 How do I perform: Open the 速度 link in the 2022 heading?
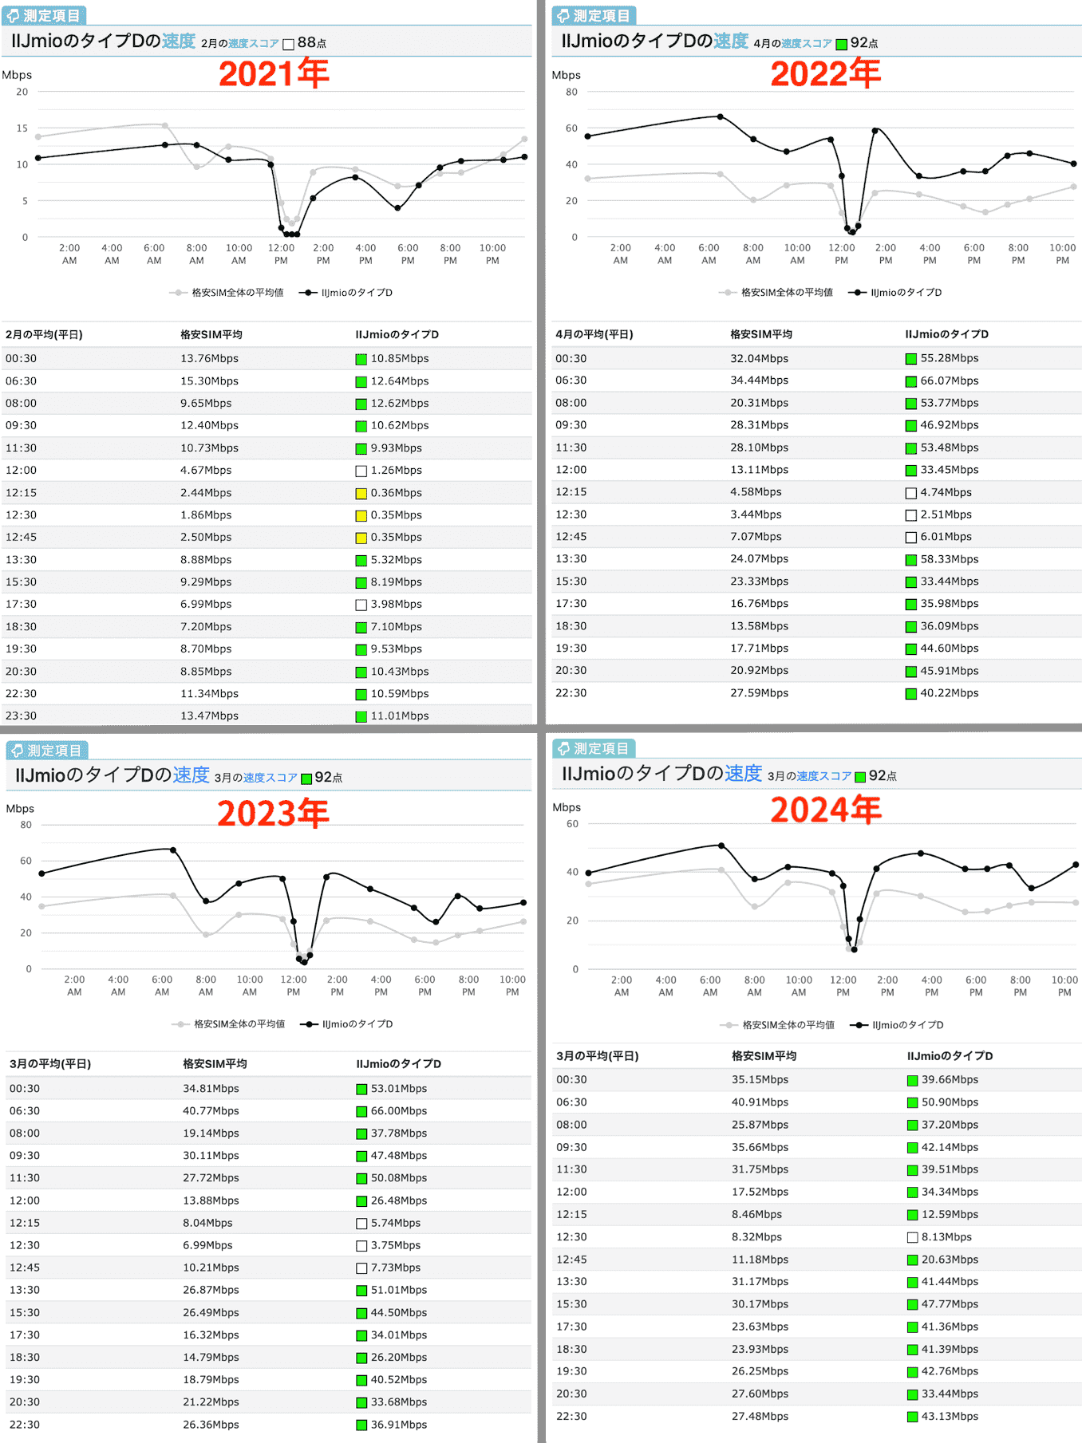tap(731, 41)
